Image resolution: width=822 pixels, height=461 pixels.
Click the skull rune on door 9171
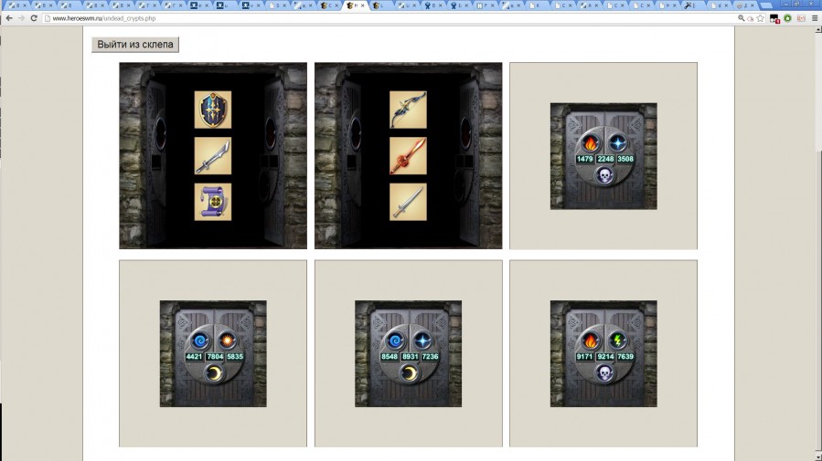click(604, 373)
